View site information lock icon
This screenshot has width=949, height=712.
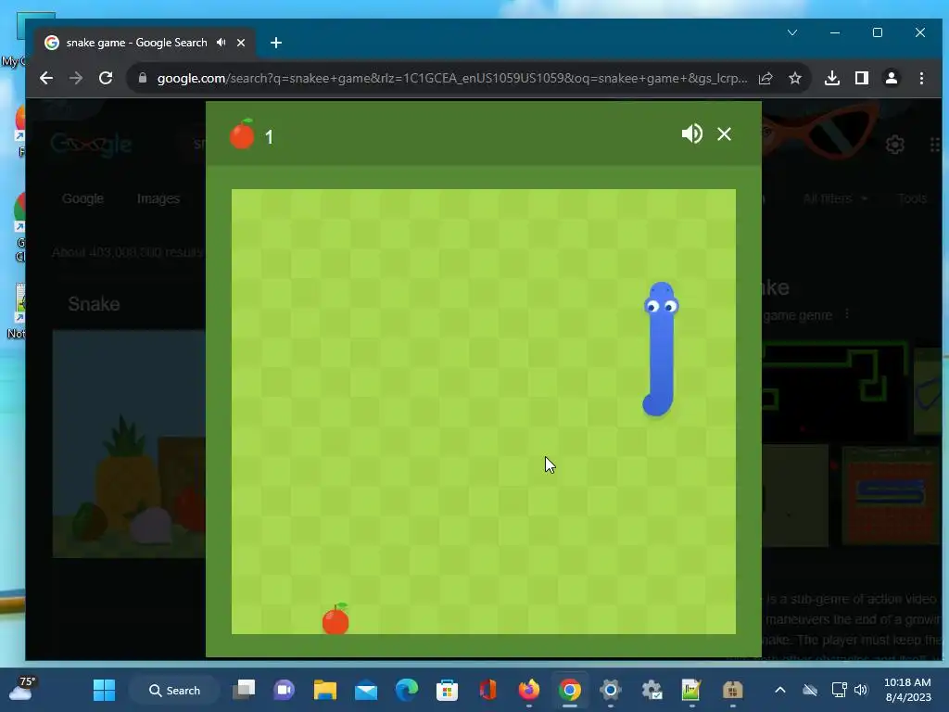pos(143,78)
